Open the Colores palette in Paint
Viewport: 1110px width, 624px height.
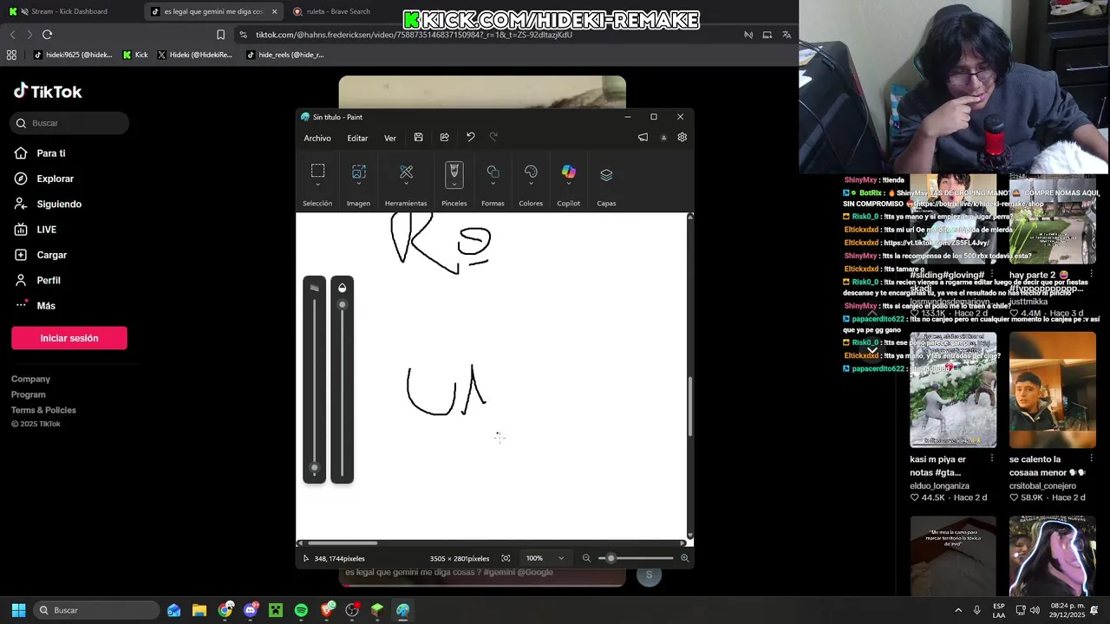pos(531,172)
